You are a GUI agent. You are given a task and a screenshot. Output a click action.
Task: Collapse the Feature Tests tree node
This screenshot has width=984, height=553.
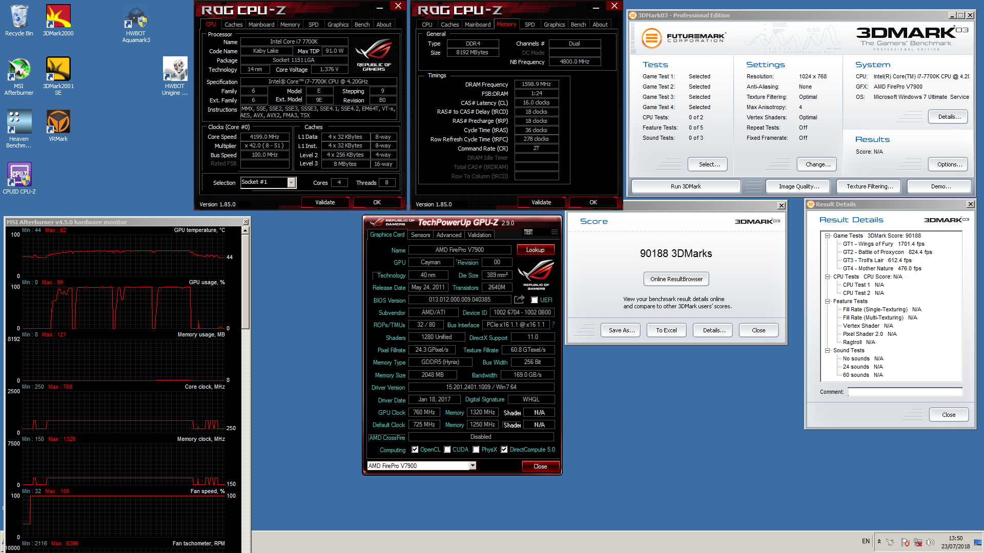pyautogui.click(x=827, y=301)
